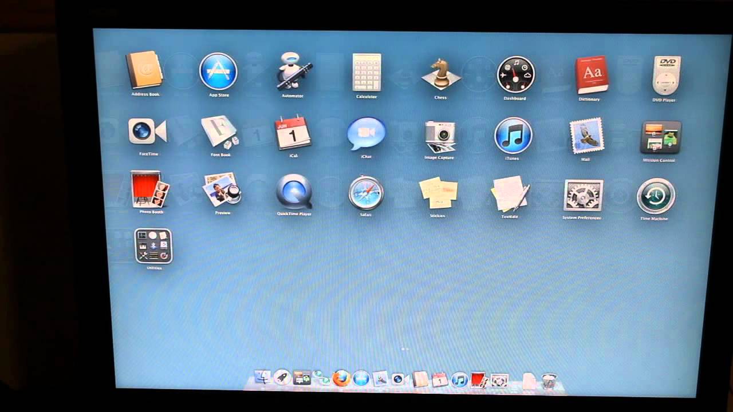This screenshot has height=412, width=733.
Task: Open the Calculator app
Action: coord(366,73)
